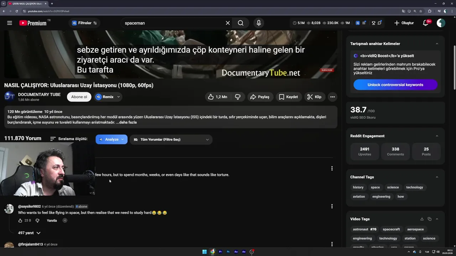Open vidIQ list icon in header

(364, 23)
